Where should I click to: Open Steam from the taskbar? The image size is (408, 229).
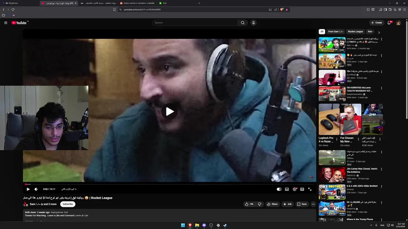[x=225, y=226]
